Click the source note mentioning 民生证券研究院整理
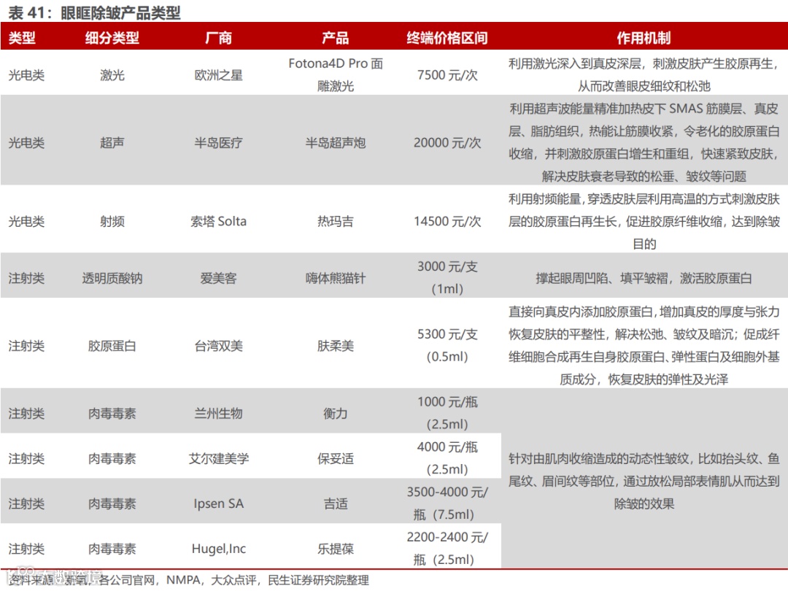Viewport: 788px width, 591px height. point(188,580)
